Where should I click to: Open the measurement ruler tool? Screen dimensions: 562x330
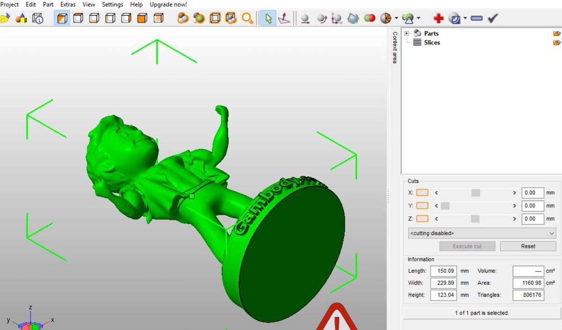476,18
